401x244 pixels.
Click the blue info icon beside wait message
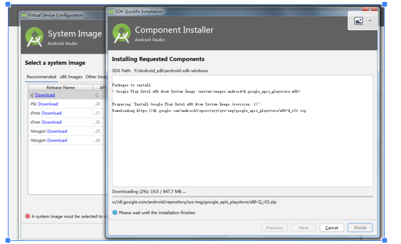(x=114, y=213)
